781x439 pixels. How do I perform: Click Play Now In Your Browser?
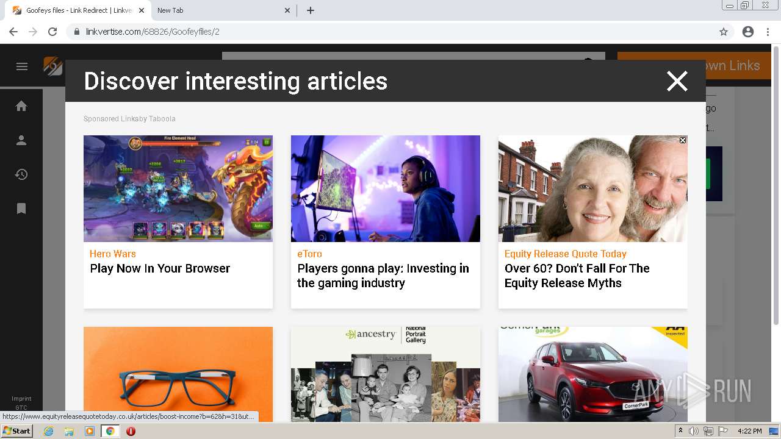pos(160,268)
